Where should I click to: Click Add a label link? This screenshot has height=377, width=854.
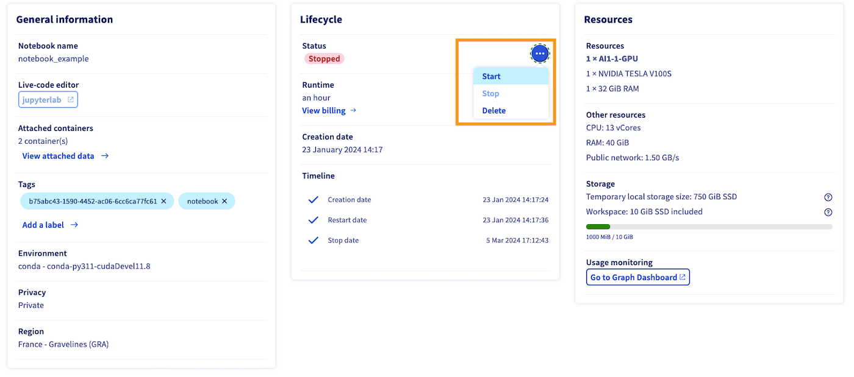(x=43, y=225)
